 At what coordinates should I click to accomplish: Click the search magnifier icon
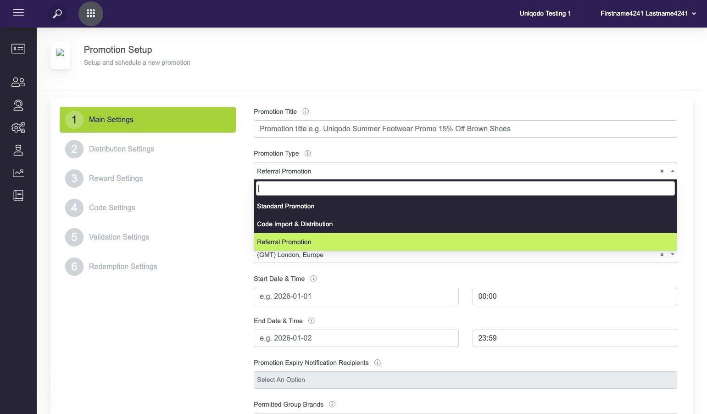[57, 14]
